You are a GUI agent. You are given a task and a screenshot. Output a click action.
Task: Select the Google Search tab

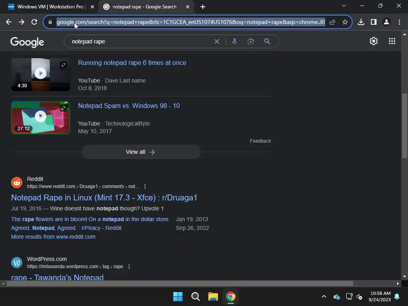144,7
